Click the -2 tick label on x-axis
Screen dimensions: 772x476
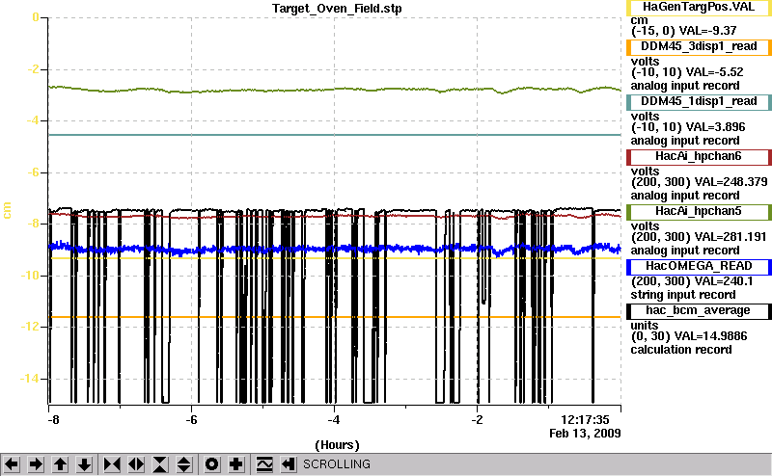[x=477, y=420]
